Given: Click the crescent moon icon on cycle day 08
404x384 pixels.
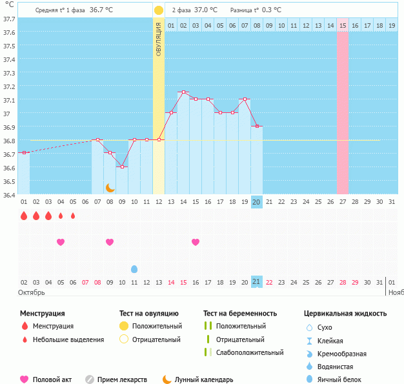Looking at the screenshot, I should click(110, 187).
